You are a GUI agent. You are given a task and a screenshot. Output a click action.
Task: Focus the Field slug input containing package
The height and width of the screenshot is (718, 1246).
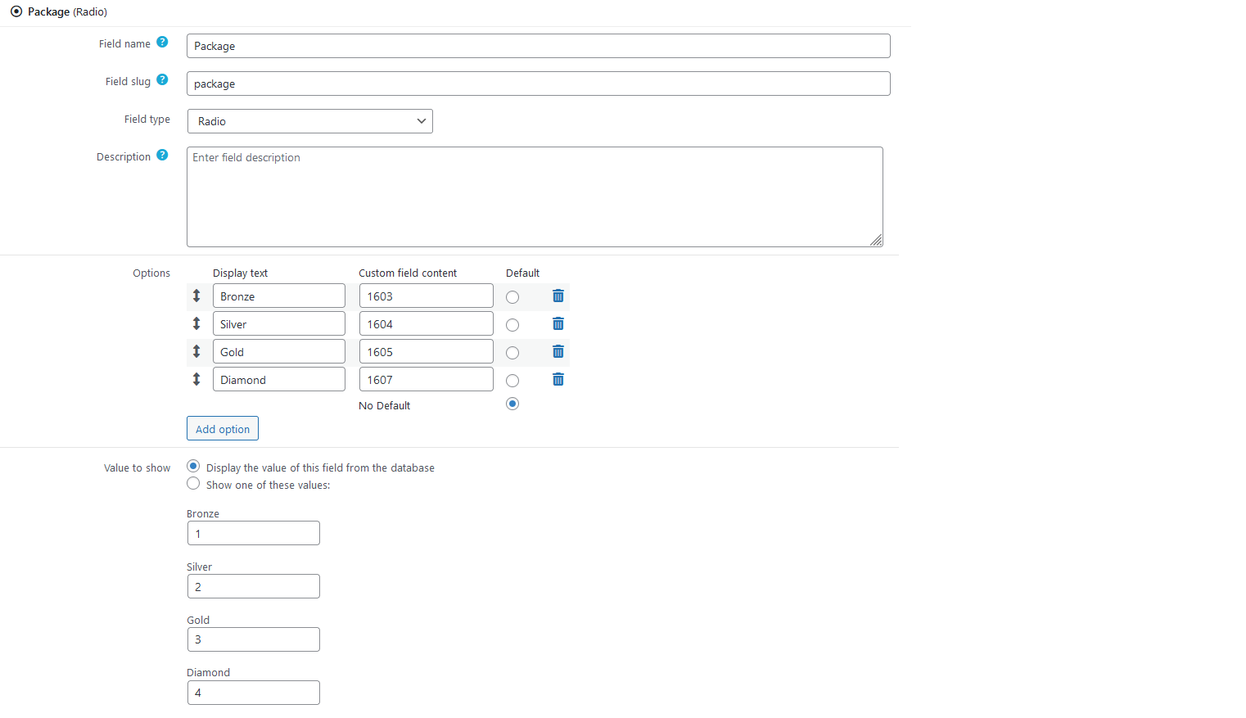click(x=539, y=84)
